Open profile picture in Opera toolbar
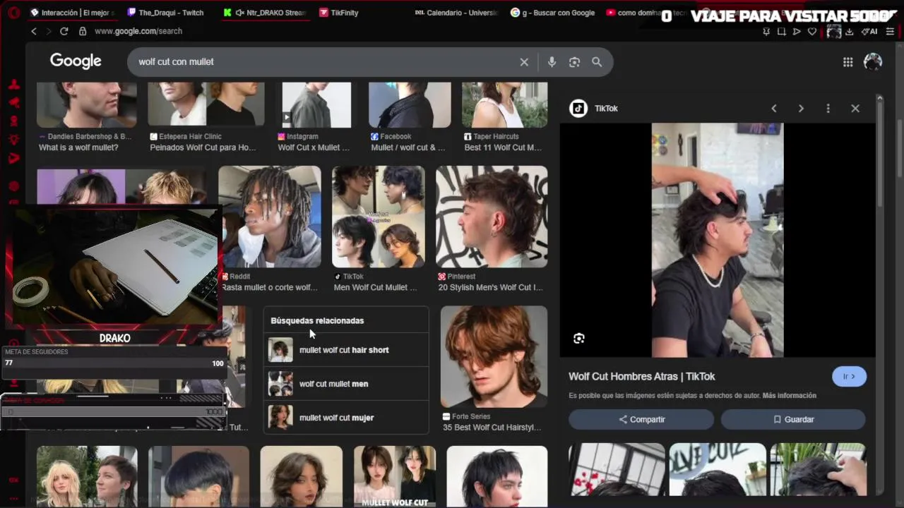This screenshot has width=904, height=508. (834, 31)
